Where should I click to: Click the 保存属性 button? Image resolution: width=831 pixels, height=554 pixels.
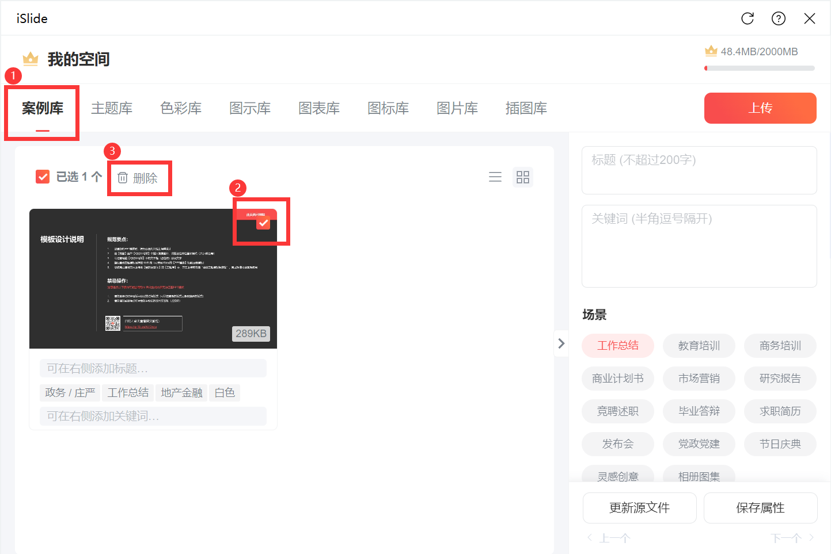point(760,508)
